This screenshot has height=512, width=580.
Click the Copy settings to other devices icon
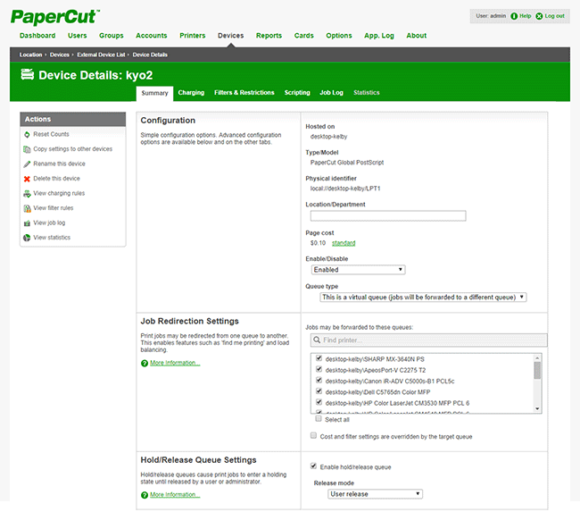pos(27,149)
